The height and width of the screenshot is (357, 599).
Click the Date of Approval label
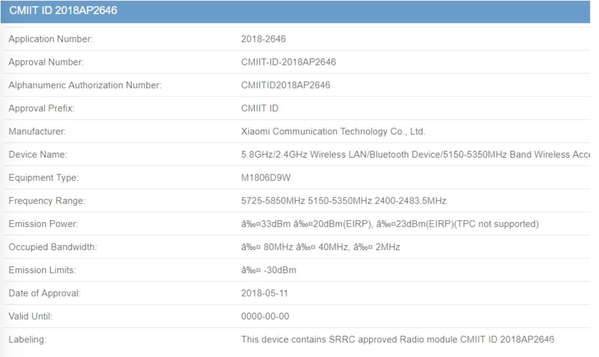click(x=44, y=293)
